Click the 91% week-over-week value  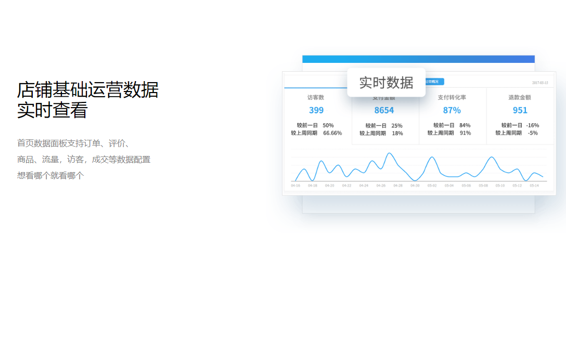[x=465, y=133]
